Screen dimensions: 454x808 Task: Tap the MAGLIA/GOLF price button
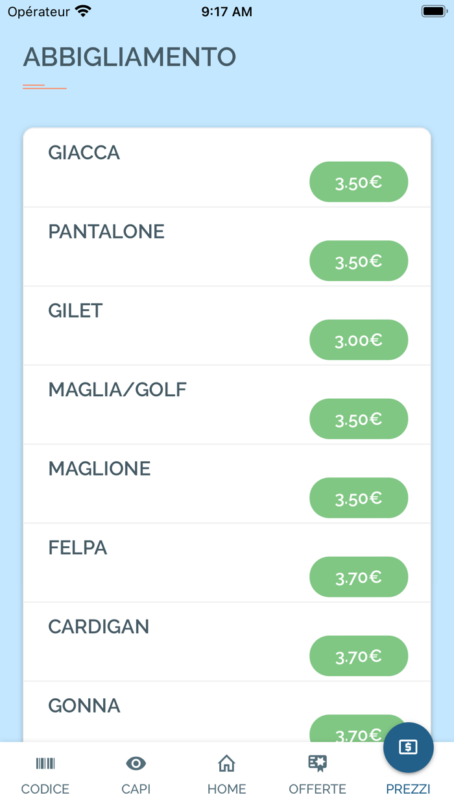[x=359, y=419]
